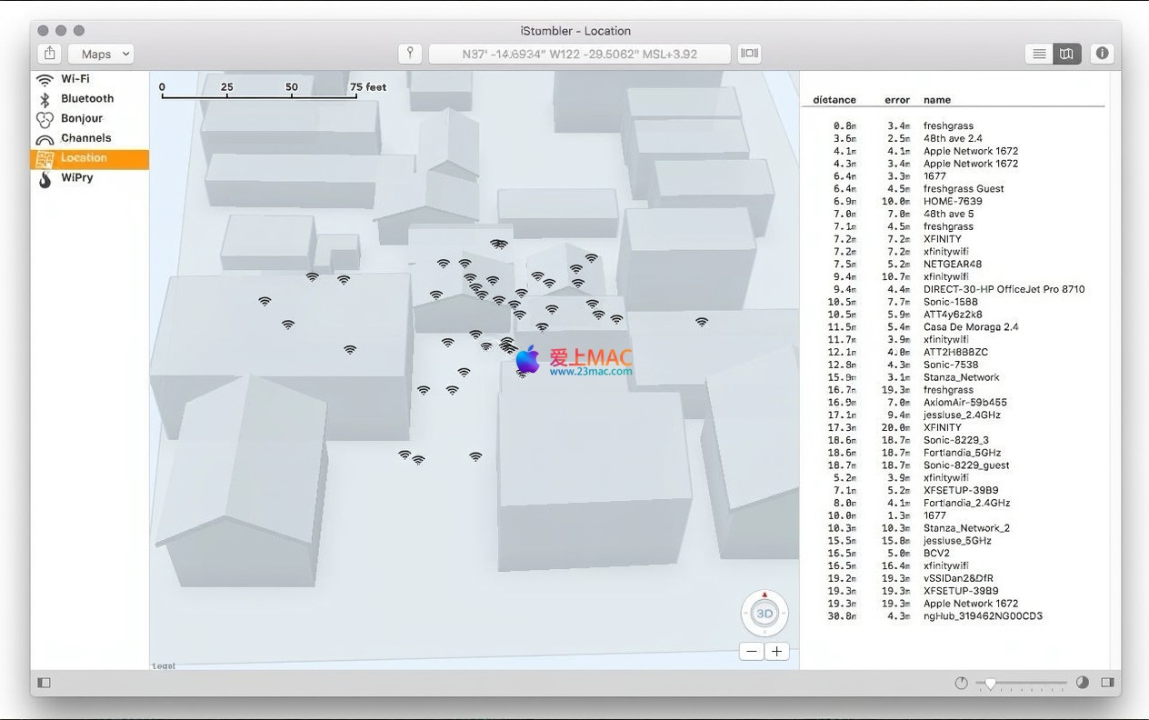Open the Maps dropdown menu
The image size is (1149, 720).
pyautogui.click(x=100, y=54)
